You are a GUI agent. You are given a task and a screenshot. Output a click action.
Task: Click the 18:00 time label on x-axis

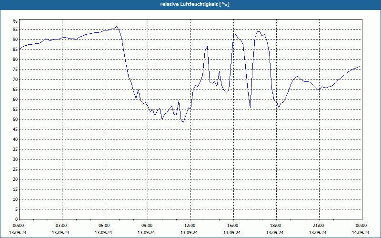276,226
